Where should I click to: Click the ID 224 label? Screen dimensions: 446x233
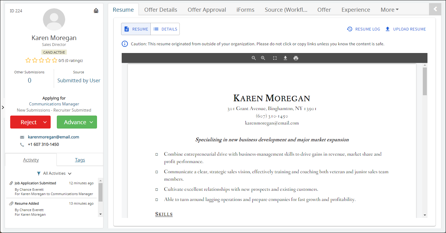(x=16, y=11)
